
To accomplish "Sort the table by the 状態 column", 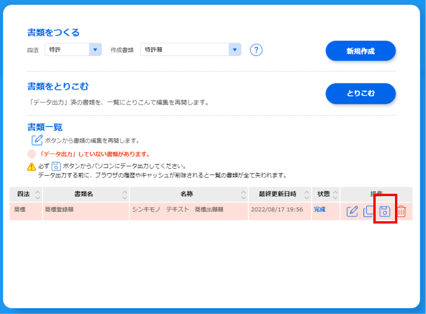I will pos(335,194).
